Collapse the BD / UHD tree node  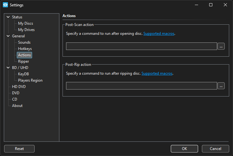click(8, 67)
